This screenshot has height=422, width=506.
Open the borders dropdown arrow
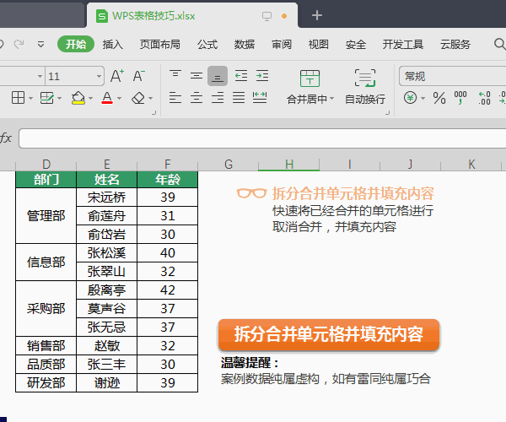30,98
